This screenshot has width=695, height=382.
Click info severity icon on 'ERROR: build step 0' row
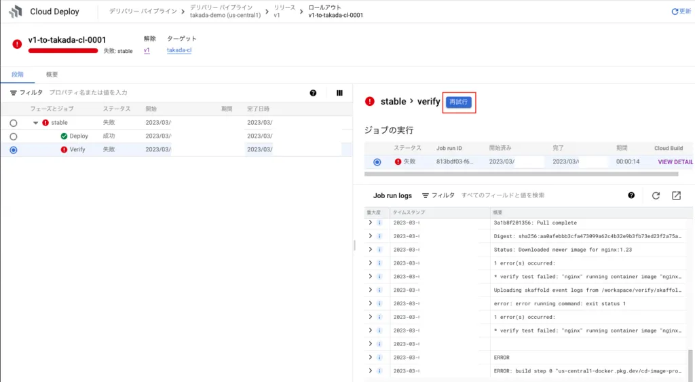coord(380,371)
